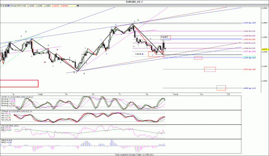
Task: Click the 'Ret 0,618' retracement label
Action: tap(249, 43)
